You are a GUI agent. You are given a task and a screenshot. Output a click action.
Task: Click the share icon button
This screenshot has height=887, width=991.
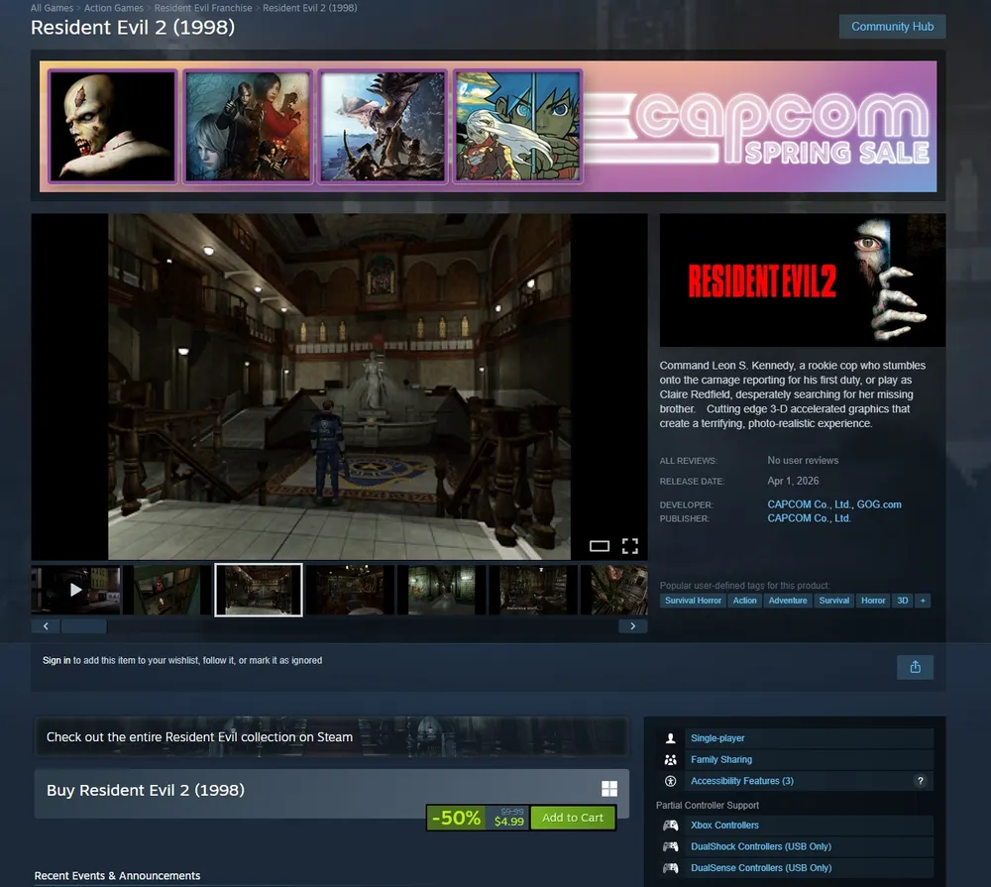(x=915, y=667)
